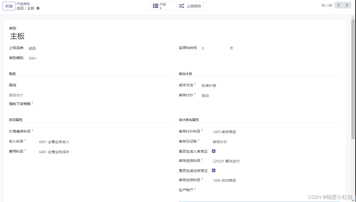
Task: Click the empty 生产账户 field
Action: 276,190
